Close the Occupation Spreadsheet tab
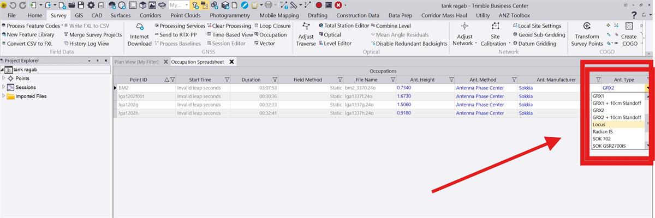This screenshot has height=218, width=655. coord(231,62)
